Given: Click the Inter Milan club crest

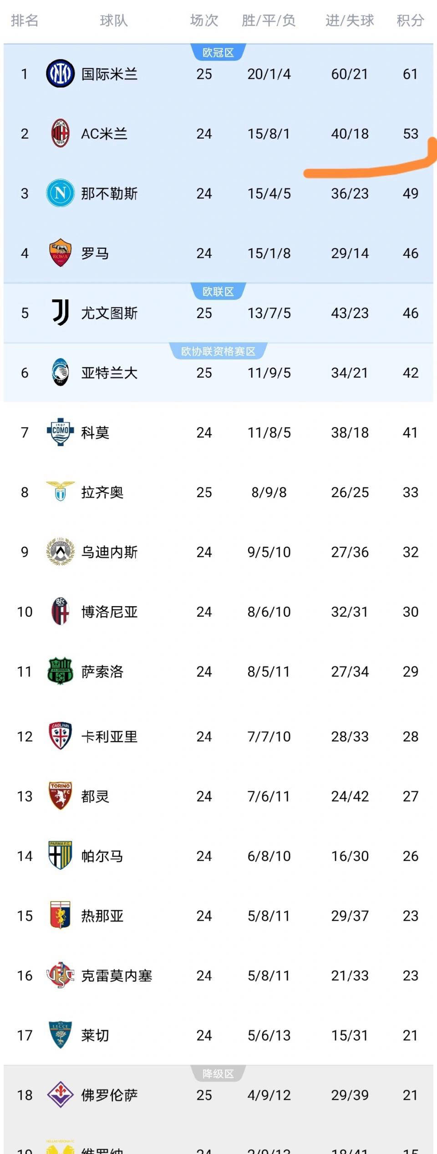Looking at the screenshot, I should [60, 74].
